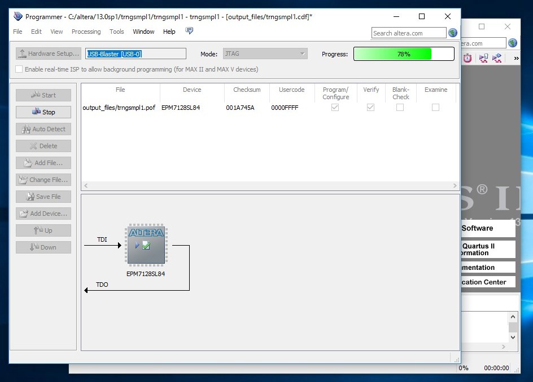Click the Checksum column header
Image resolution: width=533 pixels, height=382 pixels.
click(247, 93)
